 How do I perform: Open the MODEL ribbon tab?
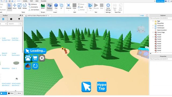pyautogui.click(x=25, y=1)
